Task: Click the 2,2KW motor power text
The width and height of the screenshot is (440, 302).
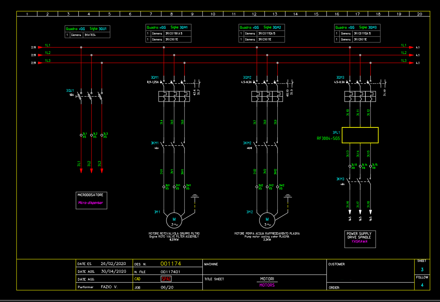Action: pos(267,240)
